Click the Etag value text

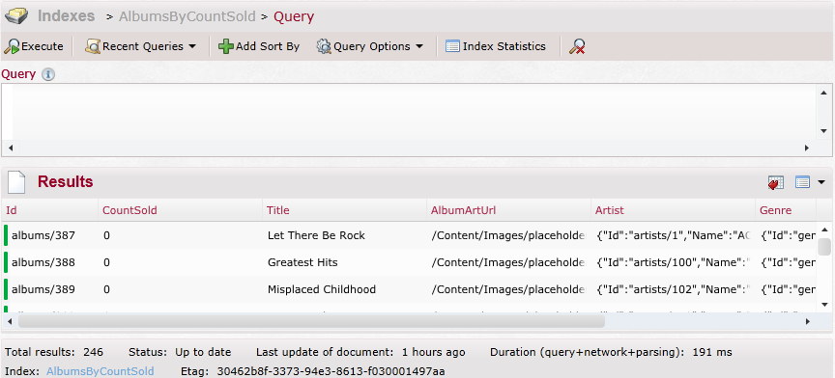pos(331,371)
